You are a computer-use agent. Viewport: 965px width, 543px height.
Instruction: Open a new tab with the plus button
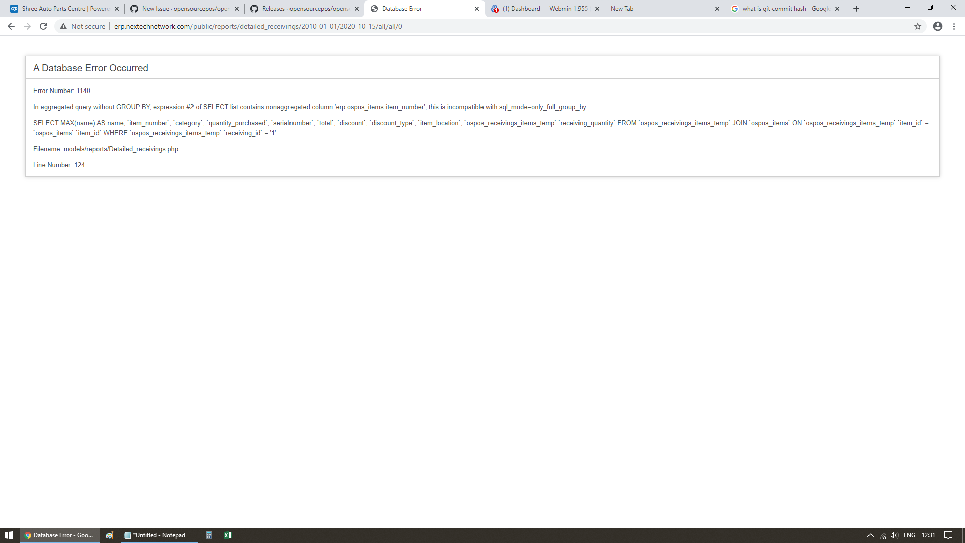pyautogui.click(x=856, y=9)
